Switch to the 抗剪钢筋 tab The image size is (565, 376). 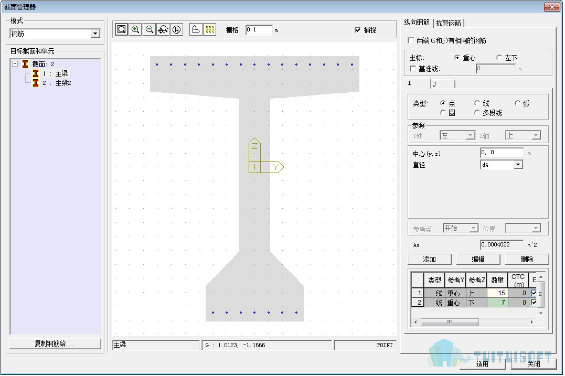pyautogui.click(x=449, y=23)
